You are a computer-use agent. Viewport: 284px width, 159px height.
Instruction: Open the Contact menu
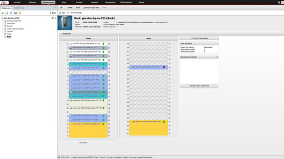(x=79, y=2)
